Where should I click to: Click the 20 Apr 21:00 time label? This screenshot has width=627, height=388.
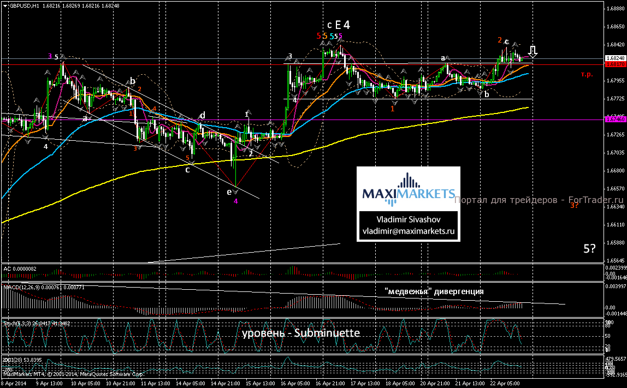pos(435,384)
